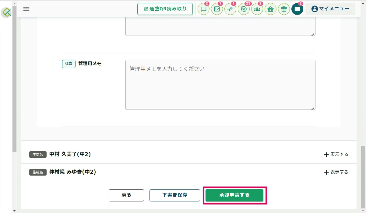The width and height of the screenshot is (366, 213).
Task: Expand 仲村渠 みゆき(中2) with 表示する
Action: pos(336,172)
